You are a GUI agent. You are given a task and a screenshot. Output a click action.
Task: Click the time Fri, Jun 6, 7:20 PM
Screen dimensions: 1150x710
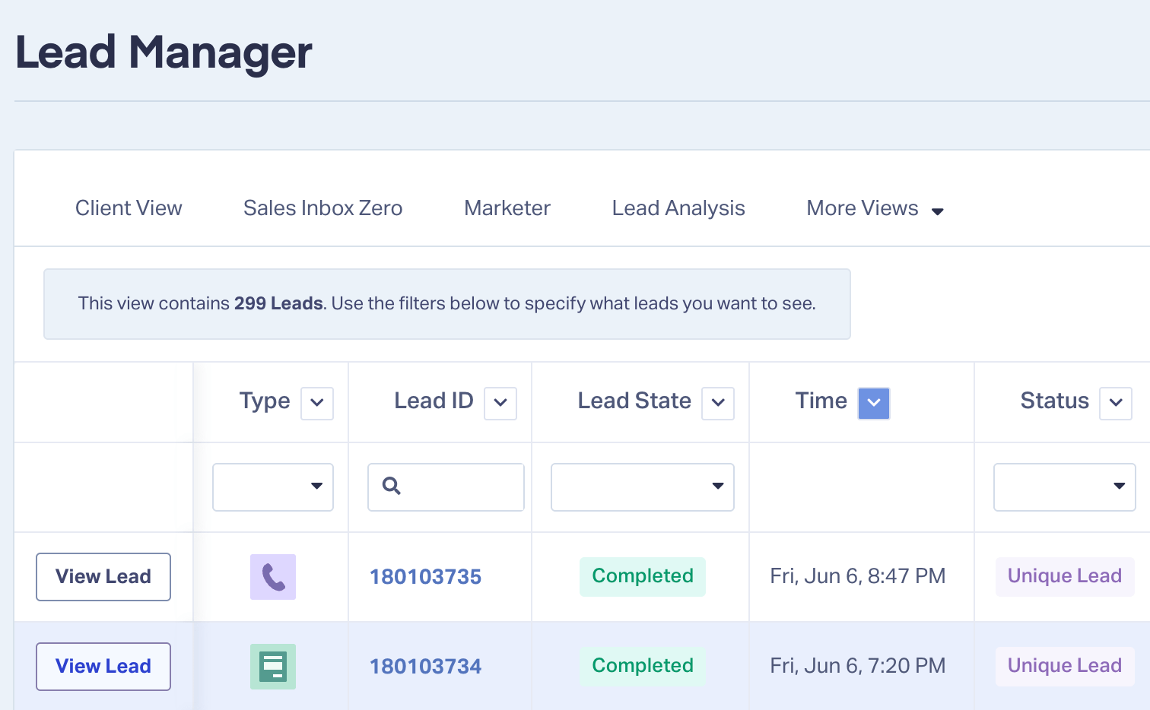point(858,666)
